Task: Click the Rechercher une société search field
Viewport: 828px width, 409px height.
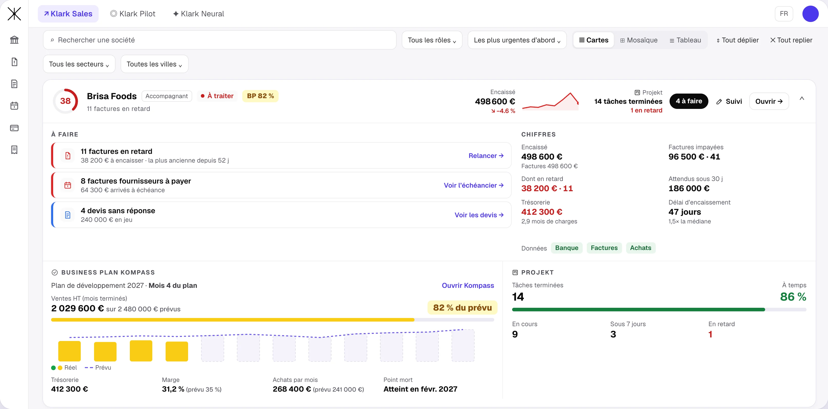Action: (220, 40)
